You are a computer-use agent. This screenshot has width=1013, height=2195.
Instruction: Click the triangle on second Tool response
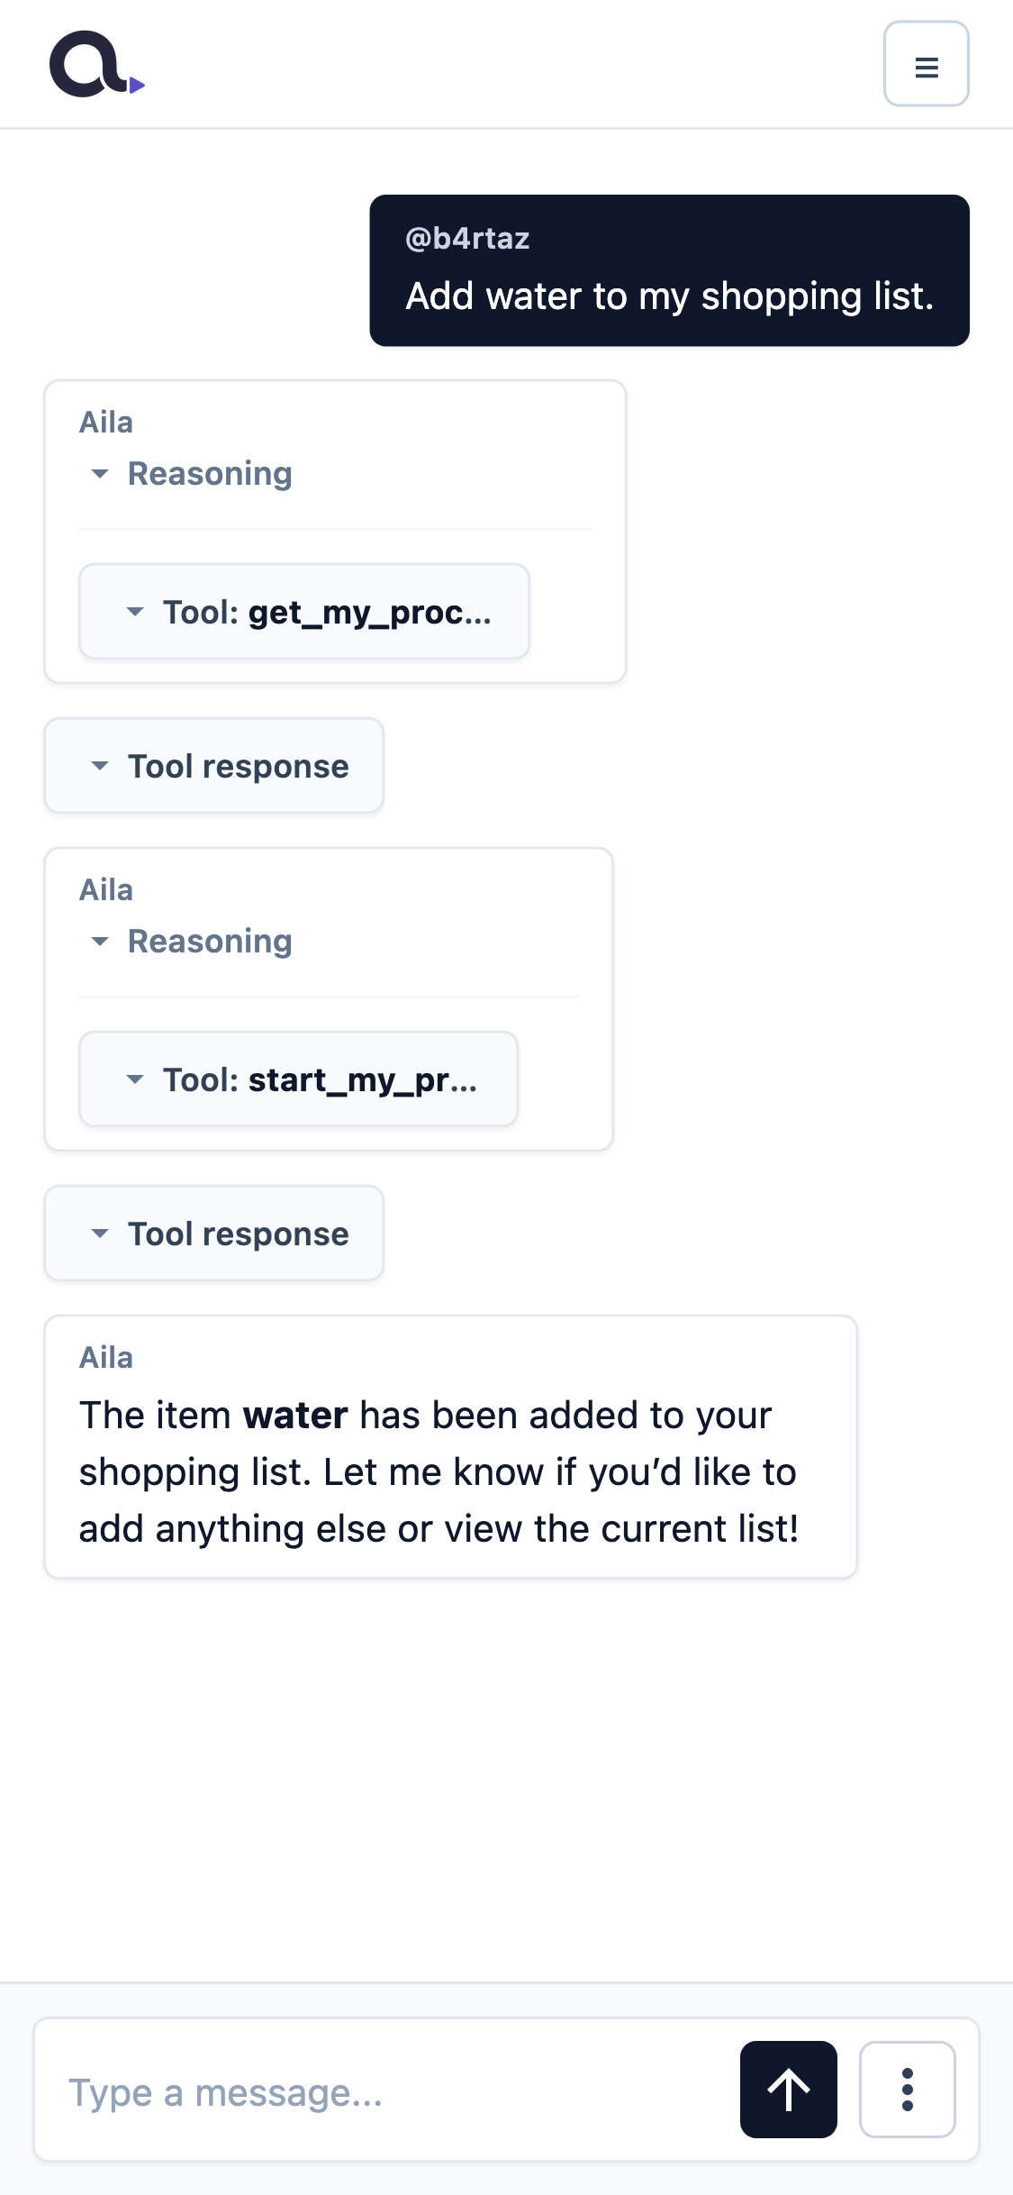pos(100,1234)
